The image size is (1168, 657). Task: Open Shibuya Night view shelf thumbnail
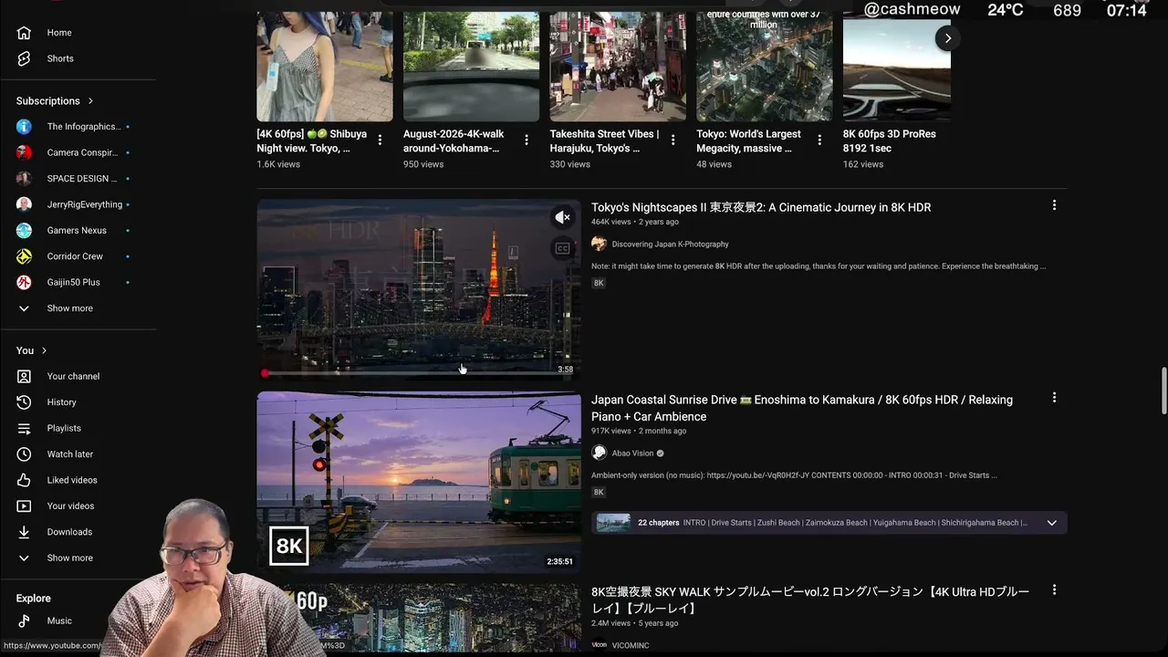(325, 66)
